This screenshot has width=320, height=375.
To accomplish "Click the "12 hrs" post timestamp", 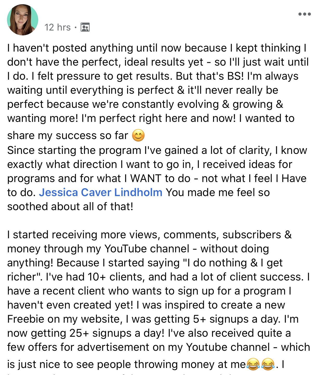I will coord(57,27).
